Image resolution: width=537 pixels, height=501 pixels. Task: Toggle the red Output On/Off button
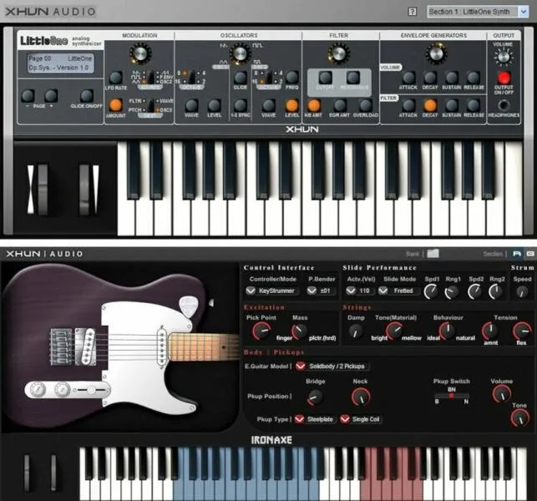504,78
